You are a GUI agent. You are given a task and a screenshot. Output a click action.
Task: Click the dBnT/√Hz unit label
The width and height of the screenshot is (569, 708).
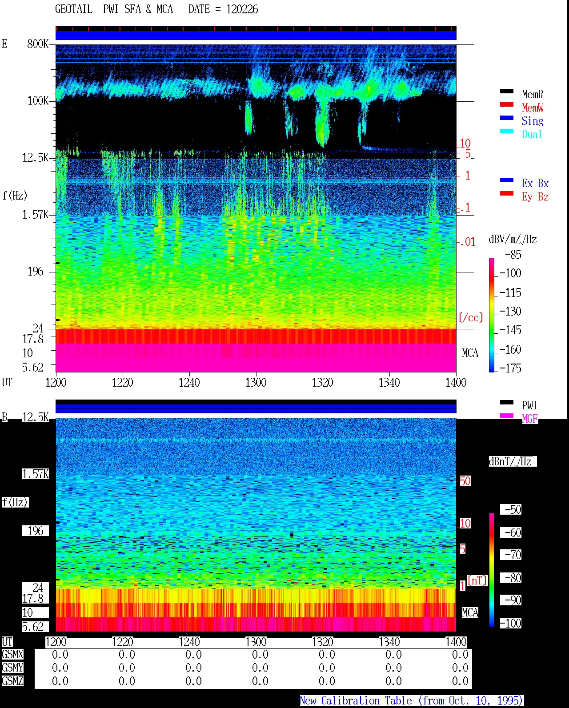pos(512,461)
